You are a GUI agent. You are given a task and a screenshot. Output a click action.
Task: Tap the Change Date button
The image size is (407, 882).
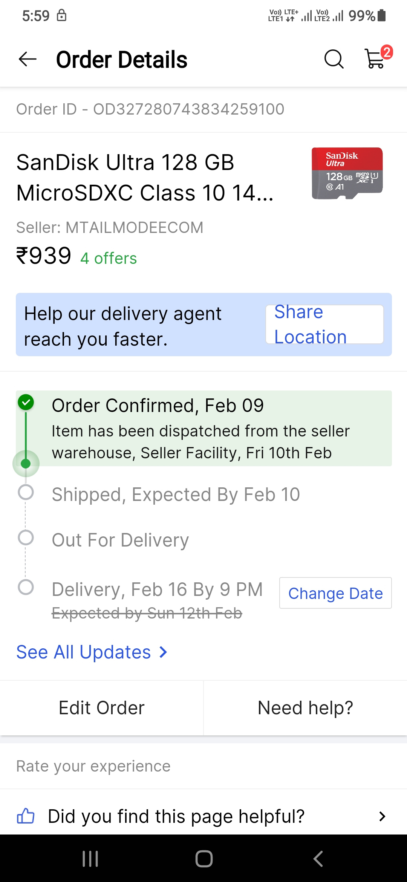click(x=335, y=593)
